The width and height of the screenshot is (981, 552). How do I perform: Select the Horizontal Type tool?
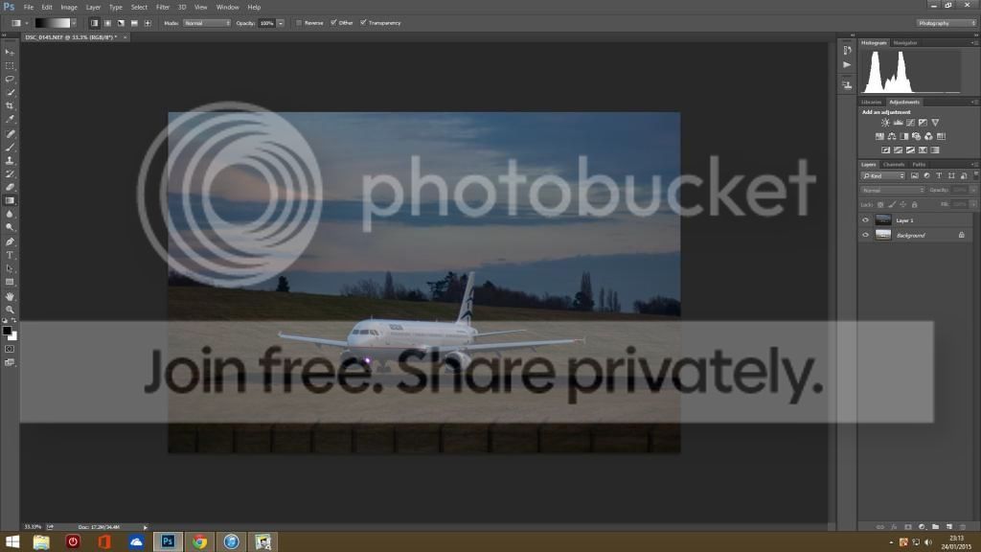11,255
